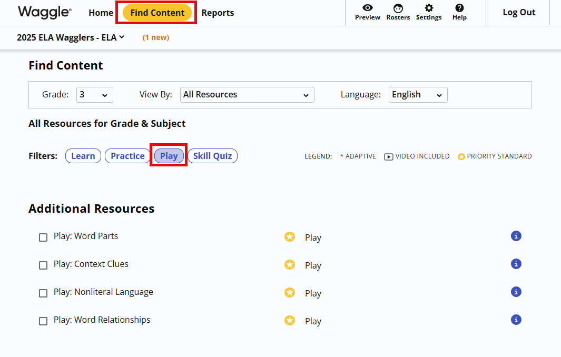Viewport: 561px width, 357px height.
Task: Select the Find Content tab
Action: pos(158,13)
